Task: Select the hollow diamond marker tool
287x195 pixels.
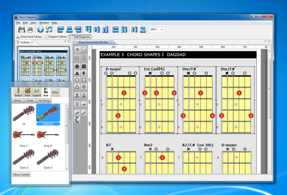Action: [x=84, y=87]
